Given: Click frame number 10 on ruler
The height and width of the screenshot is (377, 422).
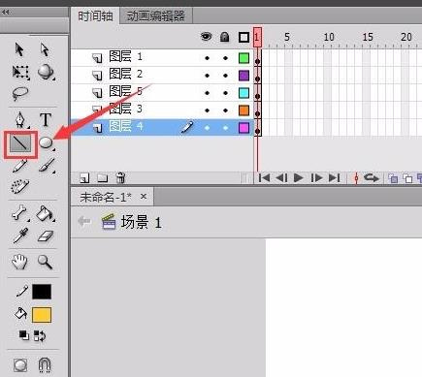Looking at the screenshot, I should point(329,37).
